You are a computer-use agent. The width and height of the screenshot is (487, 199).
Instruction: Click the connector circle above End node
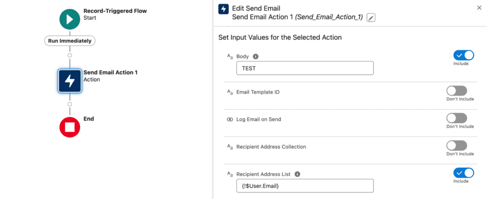click(70, 104)
